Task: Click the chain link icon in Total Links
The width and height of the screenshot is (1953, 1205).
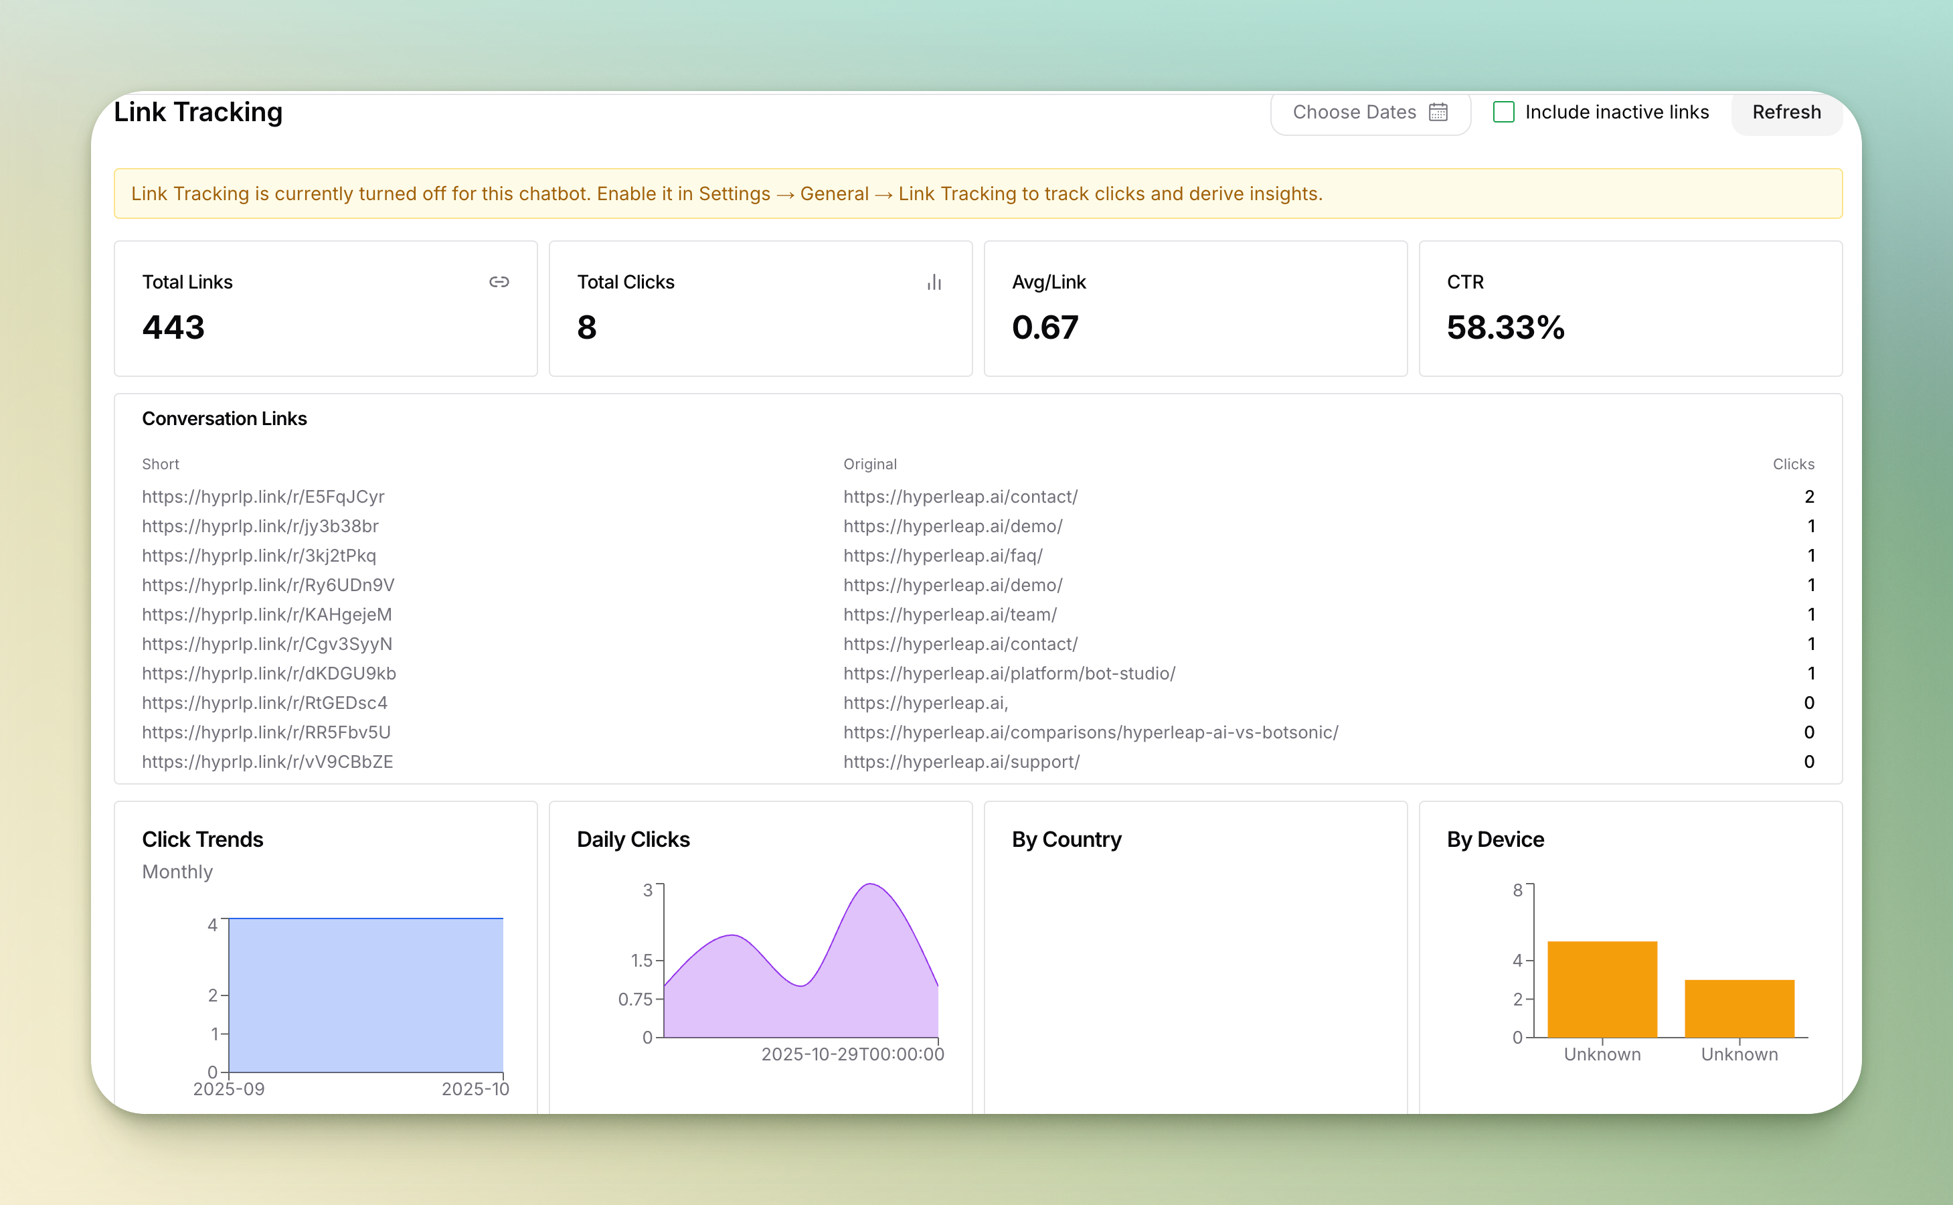Action: [499, 282]
